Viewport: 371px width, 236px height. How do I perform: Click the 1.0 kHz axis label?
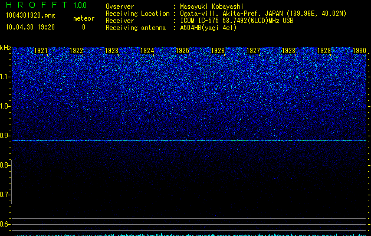coord(5,106)
